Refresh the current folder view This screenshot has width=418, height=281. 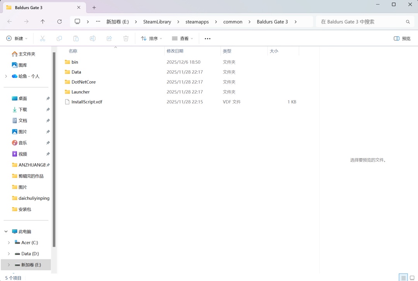pyautogui.click(x=60, y=22)
